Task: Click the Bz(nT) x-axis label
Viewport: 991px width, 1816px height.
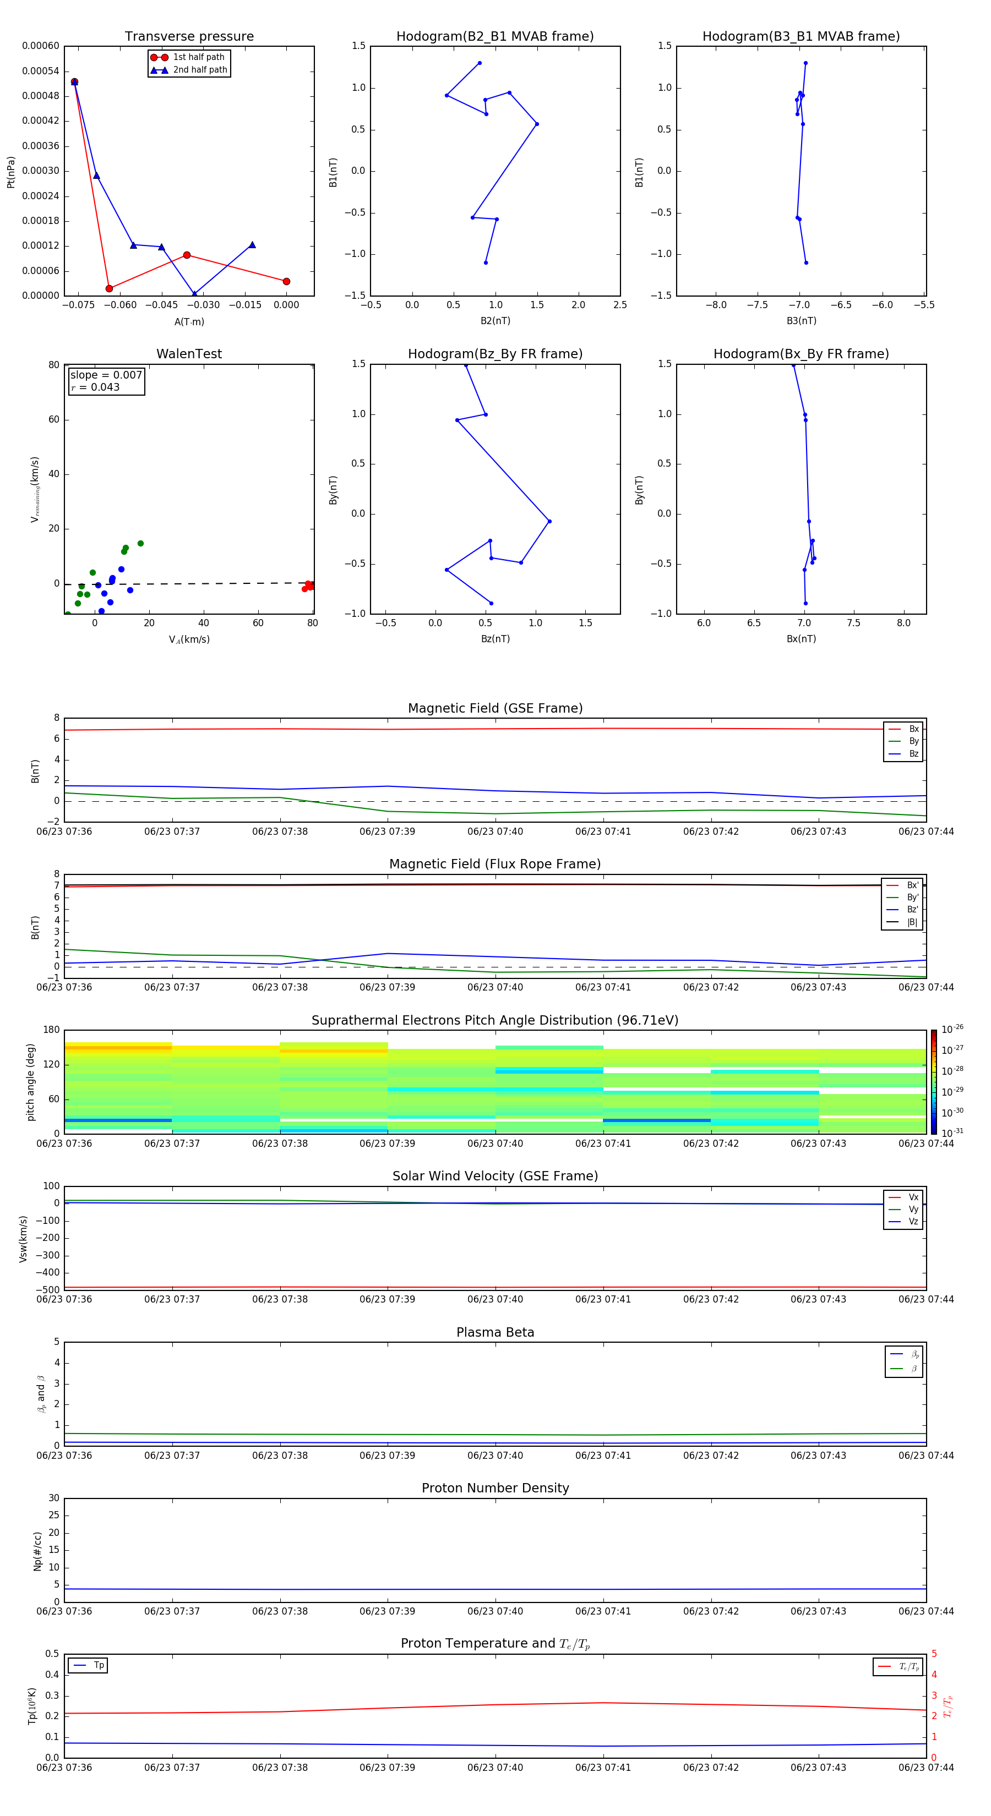Action: coord(495,639)
